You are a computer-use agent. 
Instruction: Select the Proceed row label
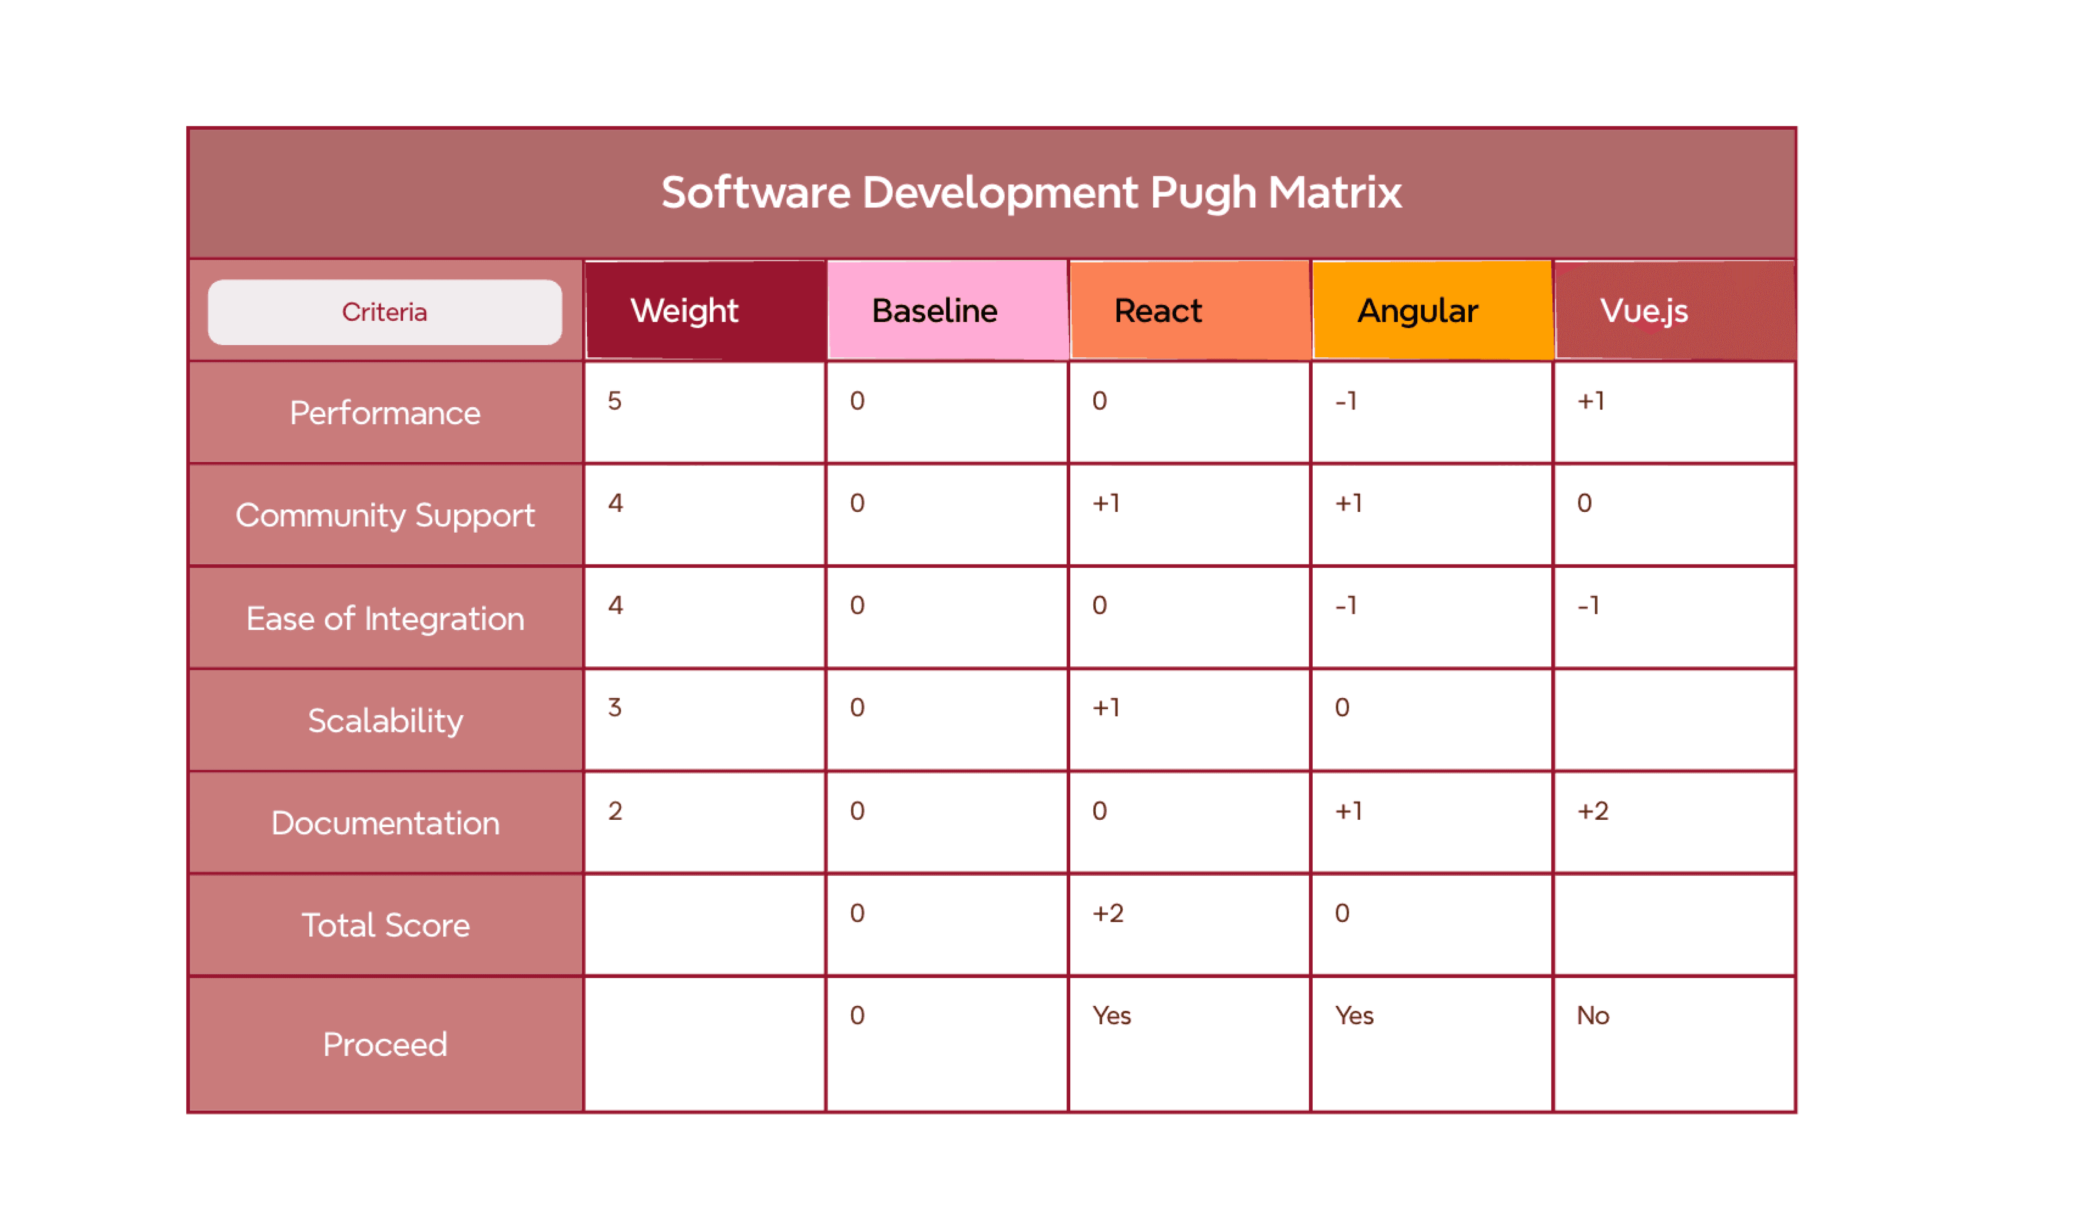click(x=385, y=1044)
